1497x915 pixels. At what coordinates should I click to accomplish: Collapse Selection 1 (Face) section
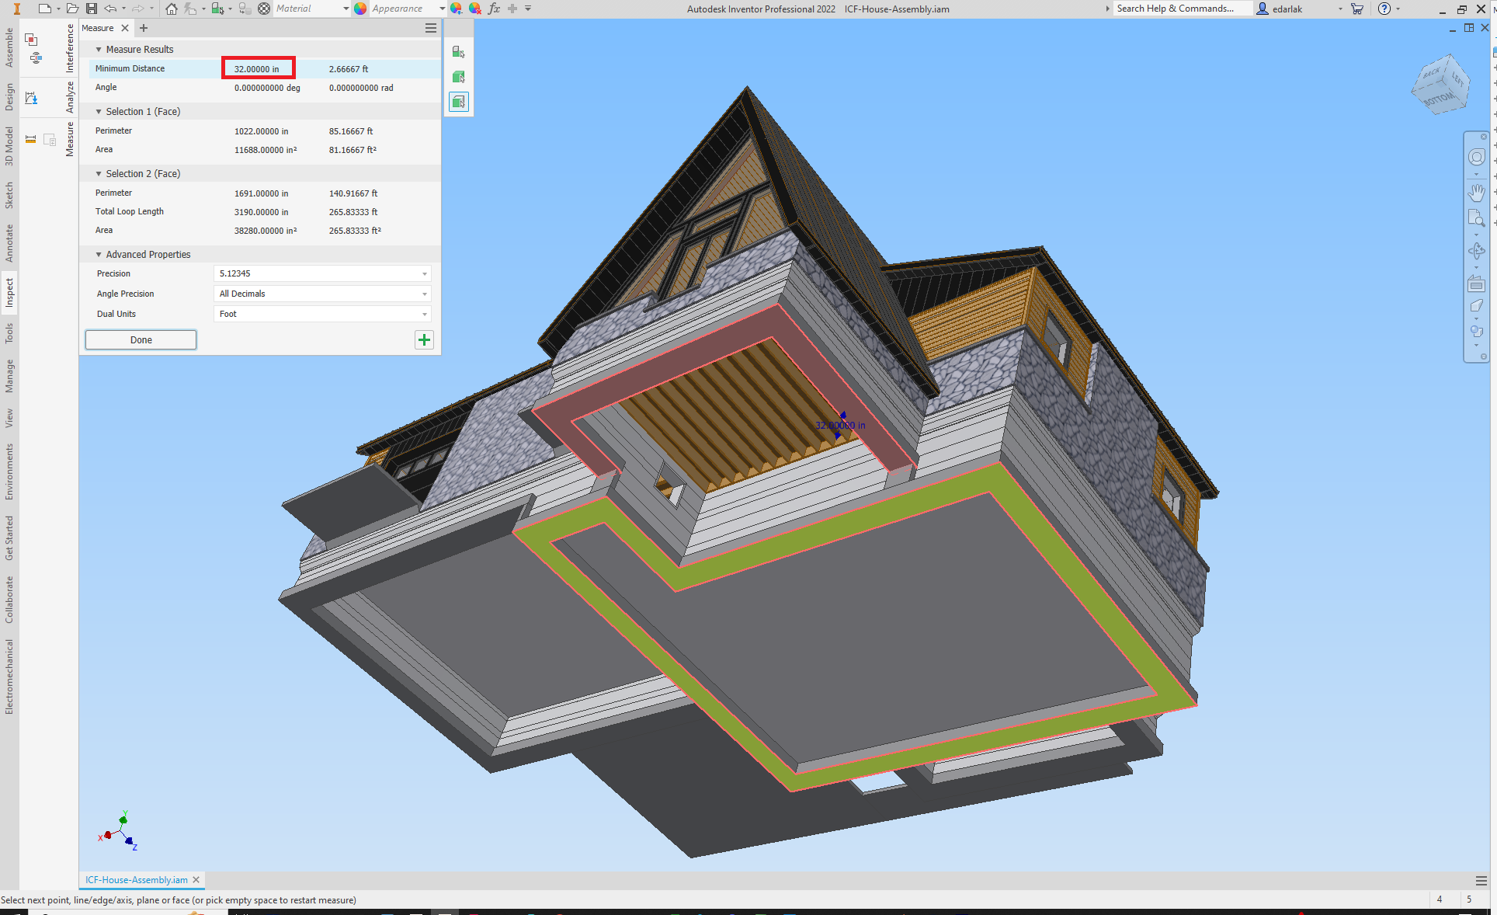(x=99, y=111)
